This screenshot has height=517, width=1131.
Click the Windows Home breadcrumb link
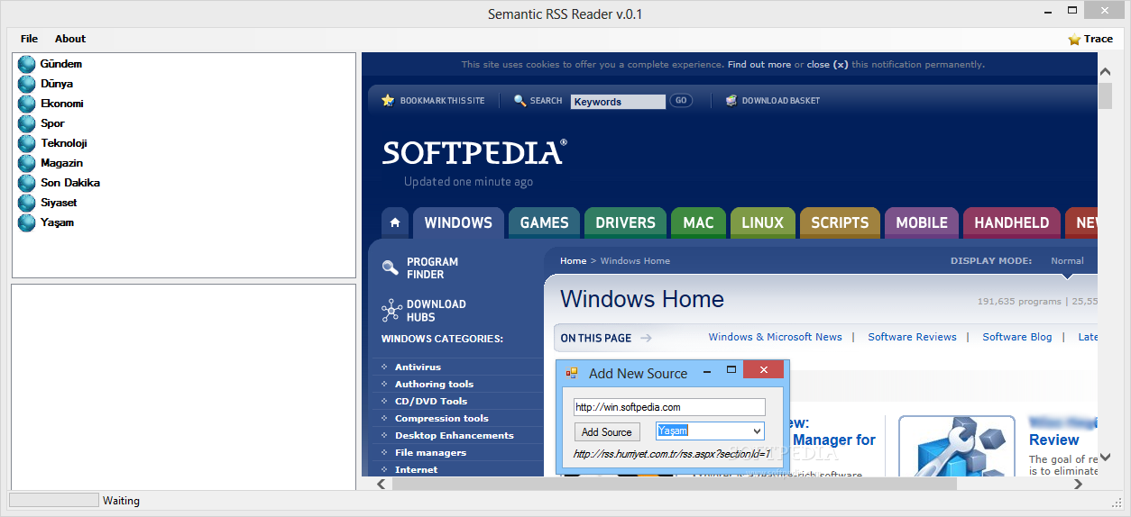[635, 261]
